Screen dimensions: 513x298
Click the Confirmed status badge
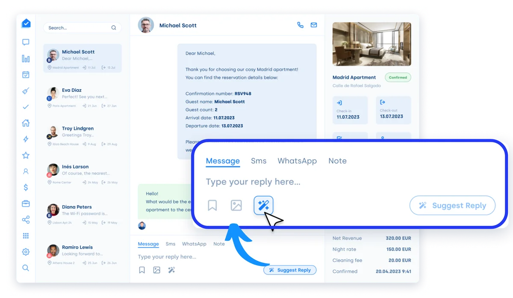pos(398,77)
